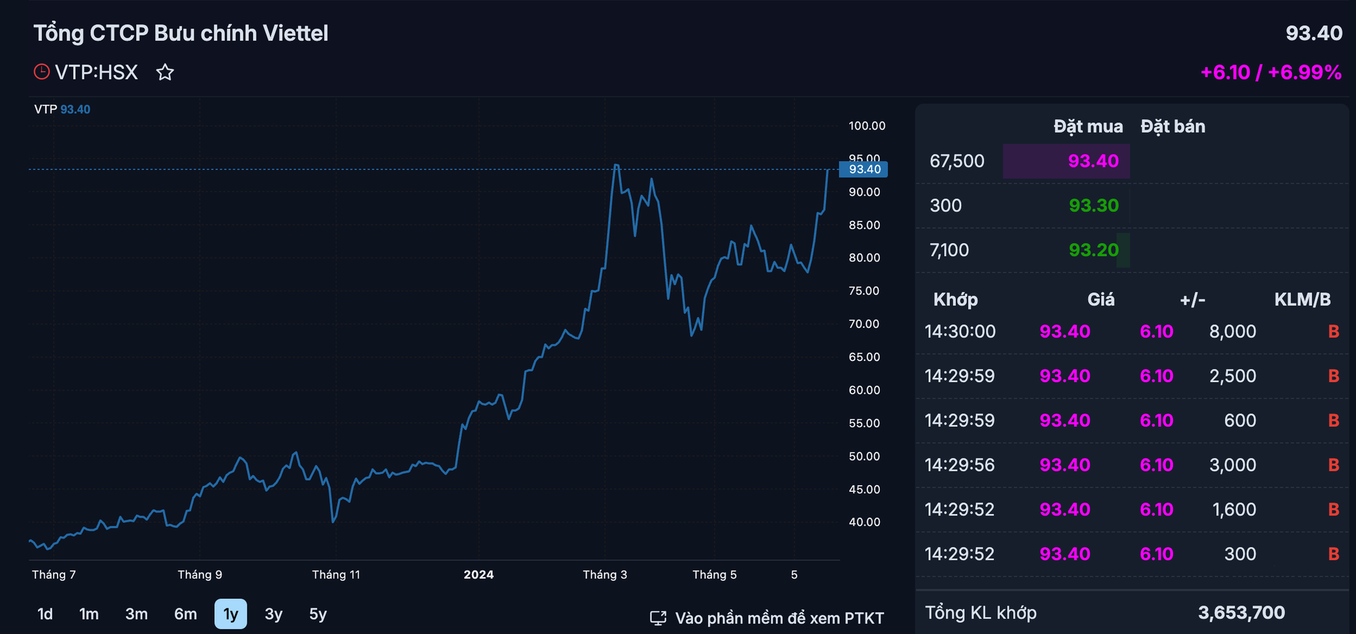The height and width of the screenshot is (634, 1356).
Task: Click trade volume 2,500
Action: pos(1233,376)
